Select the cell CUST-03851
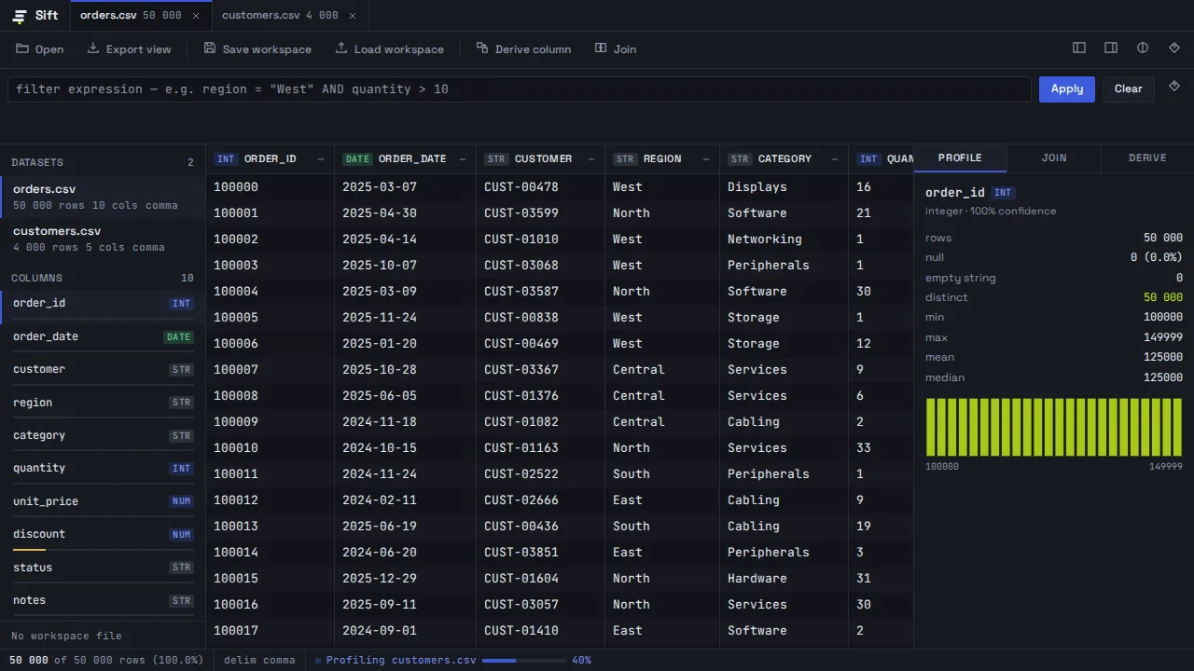Screen dimensions: 1194x671 click(x=540, y=552)
